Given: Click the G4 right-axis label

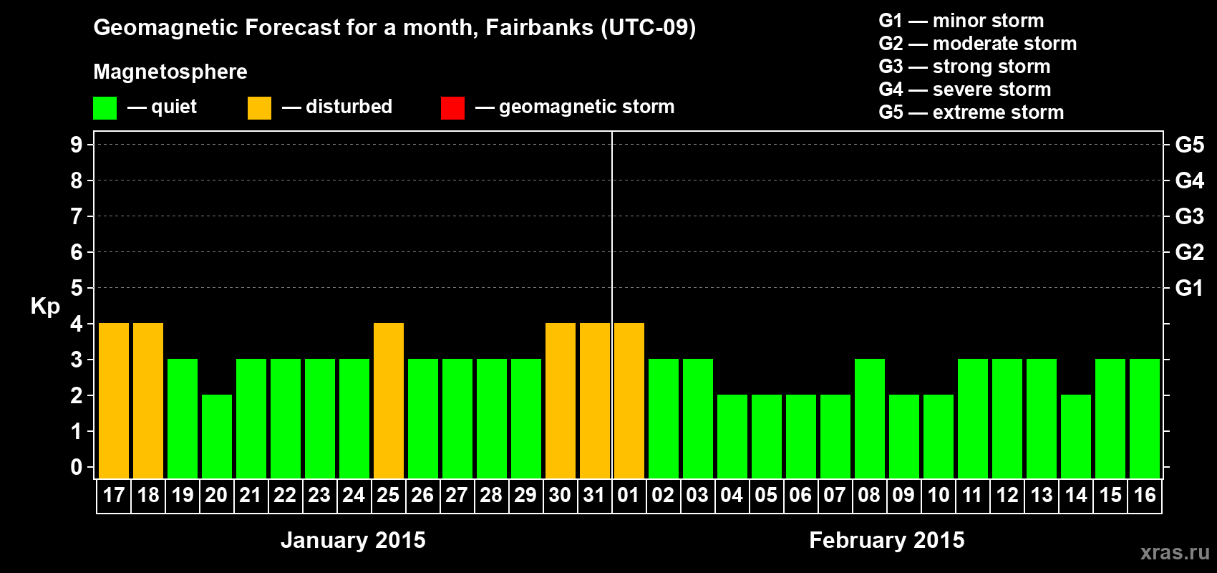Looking at the screenshot, I should pyautogui.click(x=1189, y=180).
